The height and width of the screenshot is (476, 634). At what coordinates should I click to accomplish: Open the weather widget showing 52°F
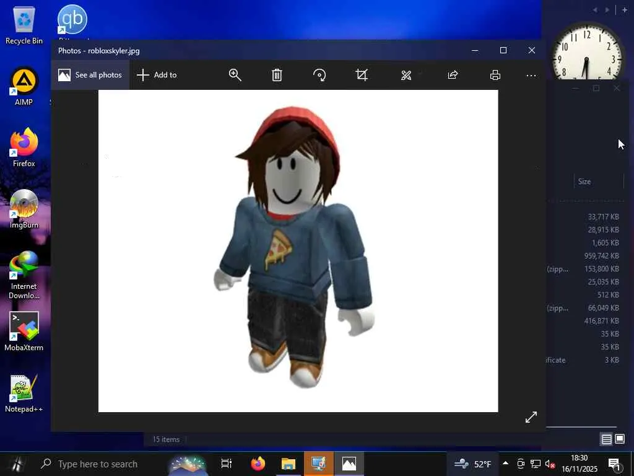(472, 464)
